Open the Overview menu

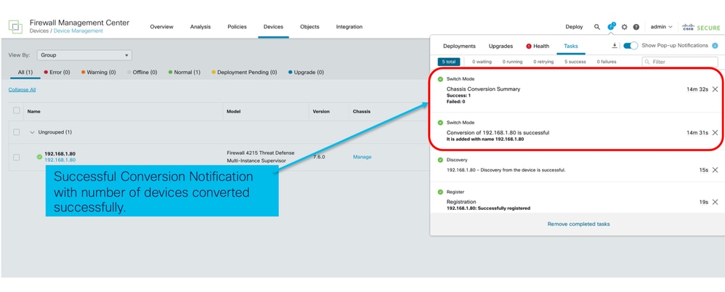(162, 27)
